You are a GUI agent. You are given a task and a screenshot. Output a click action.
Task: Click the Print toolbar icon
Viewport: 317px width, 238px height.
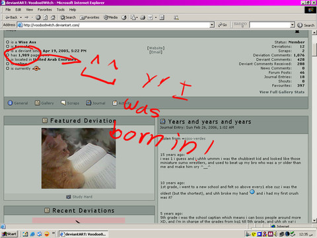(x=143, y=17)
